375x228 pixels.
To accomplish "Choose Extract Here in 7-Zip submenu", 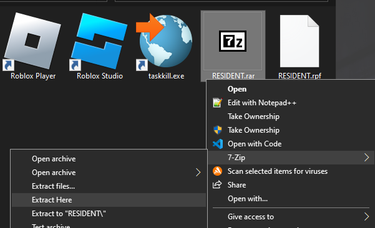I will click(109, 200).
